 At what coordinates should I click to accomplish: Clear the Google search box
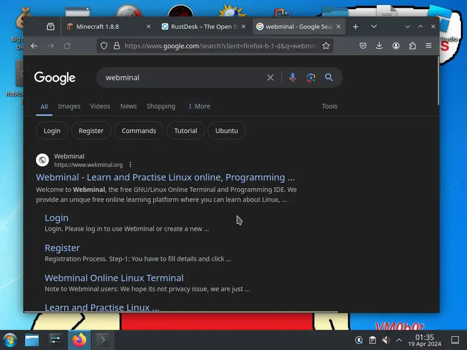pos(270,77)
